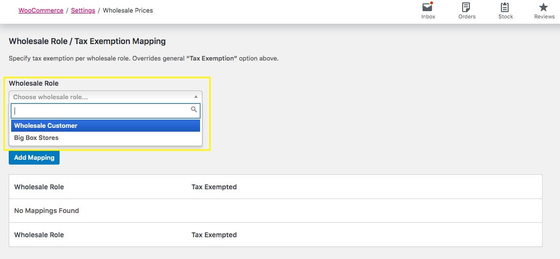Open the Inbox envelope icon
The width and height of the screenshot is (560, 259).
(428, 7)
